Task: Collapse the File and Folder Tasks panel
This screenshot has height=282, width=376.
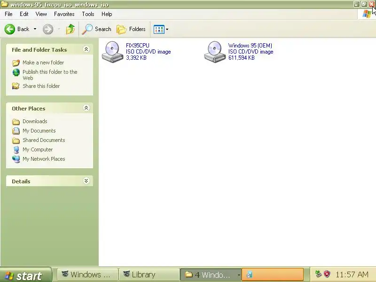Action: click(86, 49)
